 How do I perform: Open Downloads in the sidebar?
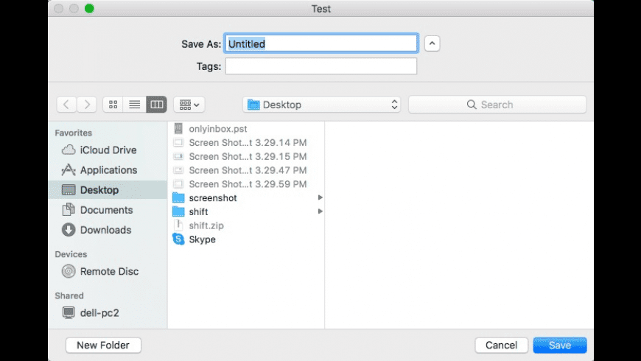tap(105, 230)
